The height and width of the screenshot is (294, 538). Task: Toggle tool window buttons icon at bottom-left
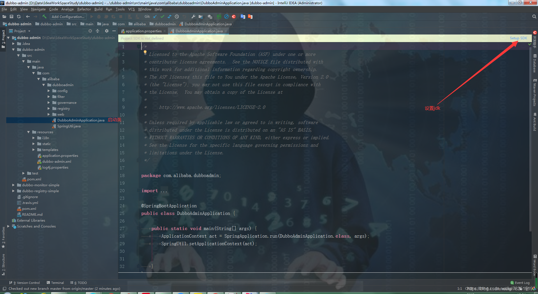pos(4,289)
